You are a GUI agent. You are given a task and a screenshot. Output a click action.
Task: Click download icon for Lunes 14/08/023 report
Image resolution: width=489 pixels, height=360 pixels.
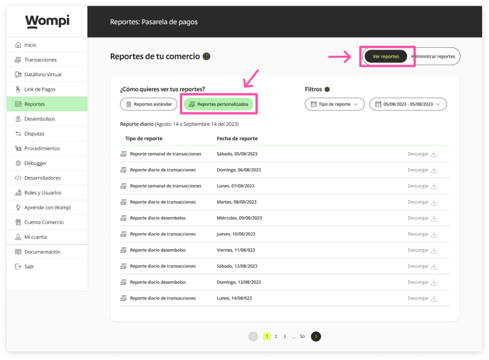[434, 298]
